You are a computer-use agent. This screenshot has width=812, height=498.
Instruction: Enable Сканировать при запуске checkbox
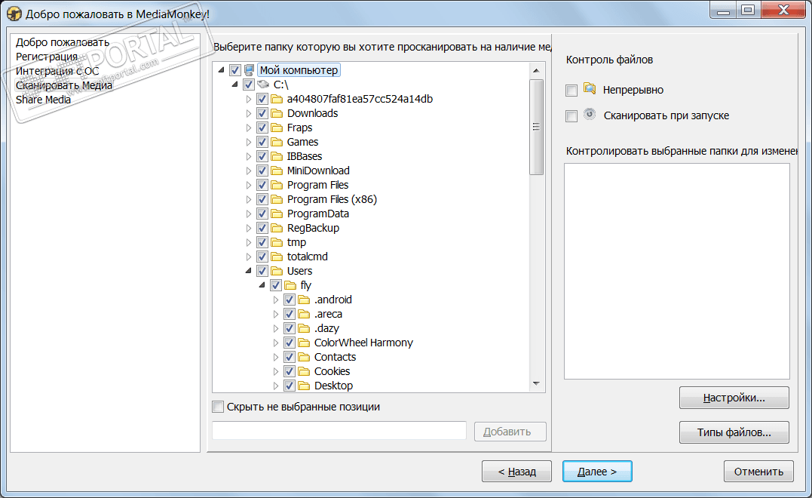click(571, 116)
